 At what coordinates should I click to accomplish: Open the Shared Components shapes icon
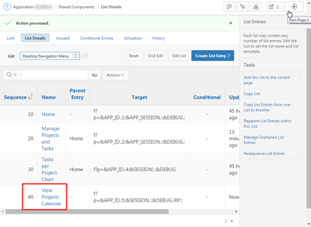click(x=256, y=7)
